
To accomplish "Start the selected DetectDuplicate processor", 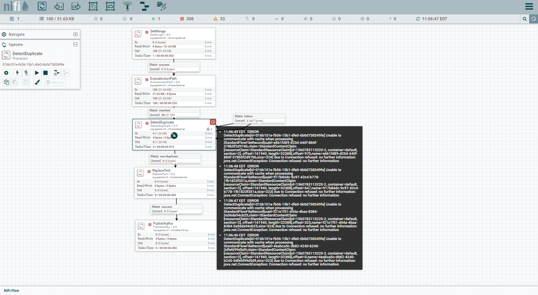I will tap(37, 73).
